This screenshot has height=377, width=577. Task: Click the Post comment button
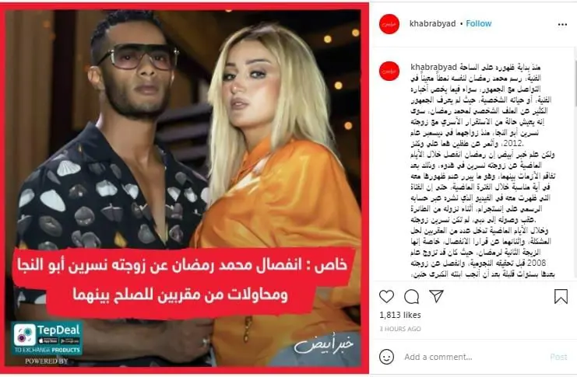pos(558,357)
